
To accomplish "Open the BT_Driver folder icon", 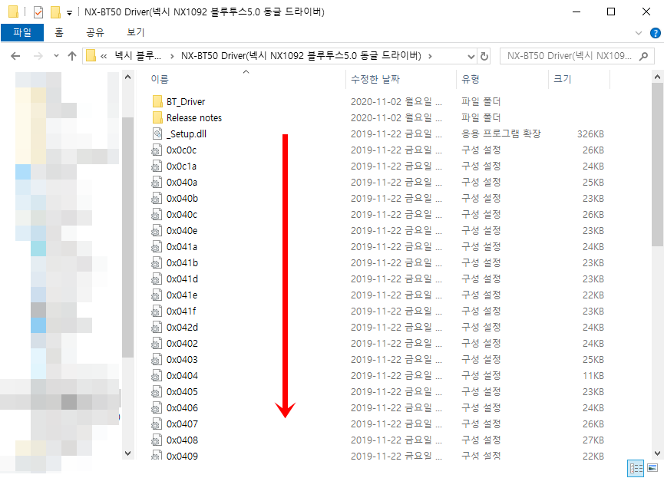I will pyautogui.click(x=157, y=101).
